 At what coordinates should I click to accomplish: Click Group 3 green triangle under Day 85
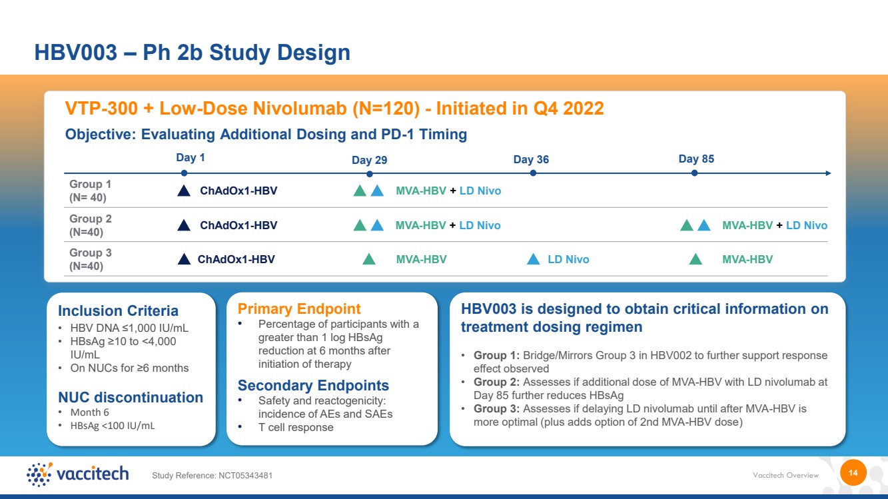click(x=695, y=259)
